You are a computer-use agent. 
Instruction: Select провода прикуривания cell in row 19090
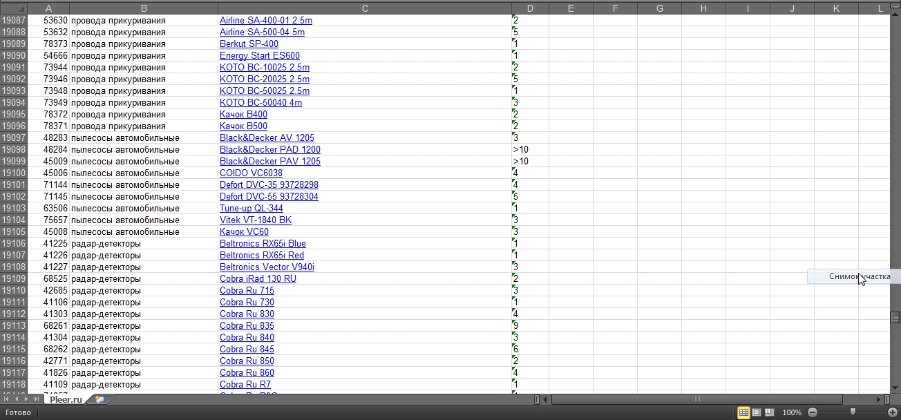(144, 56)
